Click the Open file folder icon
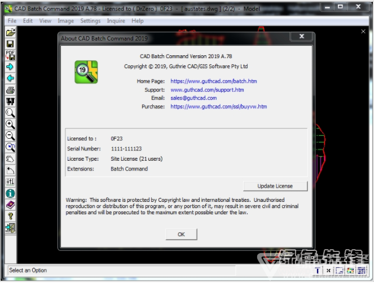 pyautogui.click(x=11, y=32)
